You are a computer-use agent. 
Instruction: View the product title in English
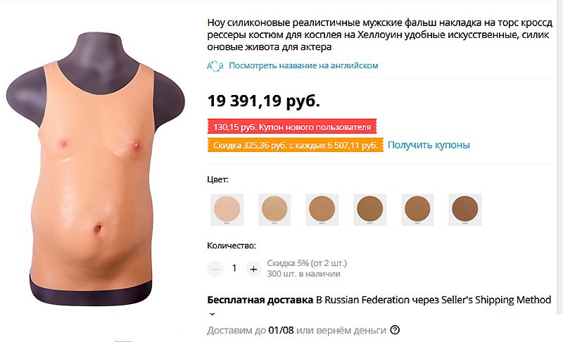tap(303, 65)
